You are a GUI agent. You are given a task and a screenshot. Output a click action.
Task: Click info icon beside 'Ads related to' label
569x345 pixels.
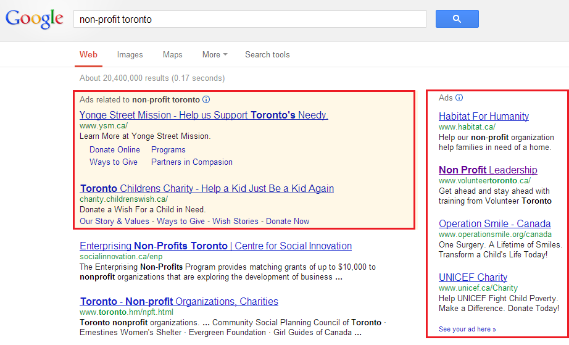point(206,99)
